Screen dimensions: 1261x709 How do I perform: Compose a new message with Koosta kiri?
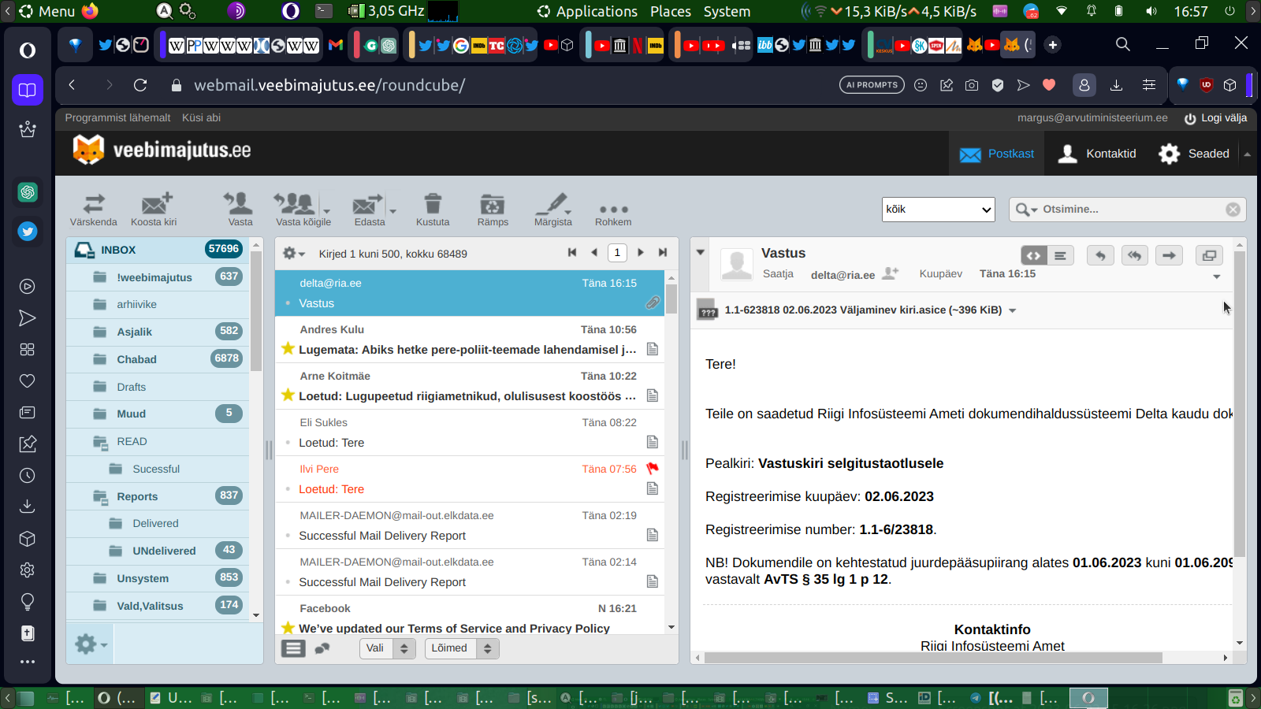tap(154, 210)
